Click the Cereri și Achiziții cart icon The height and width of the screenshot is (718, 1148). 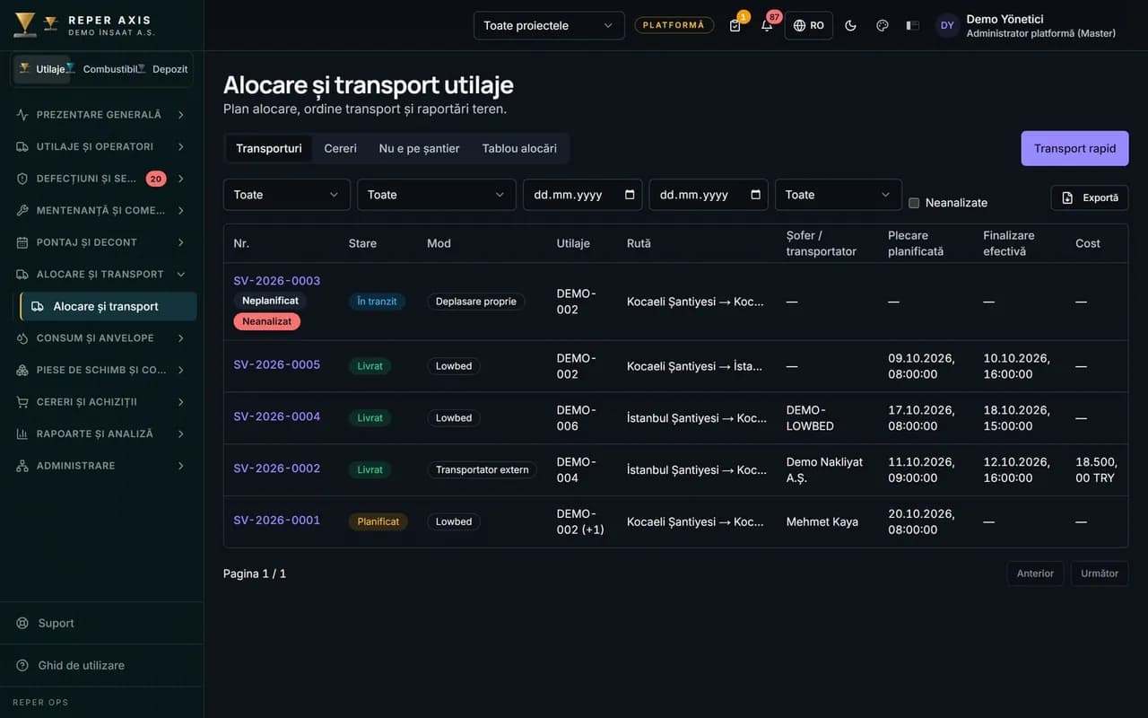point(22,402)
